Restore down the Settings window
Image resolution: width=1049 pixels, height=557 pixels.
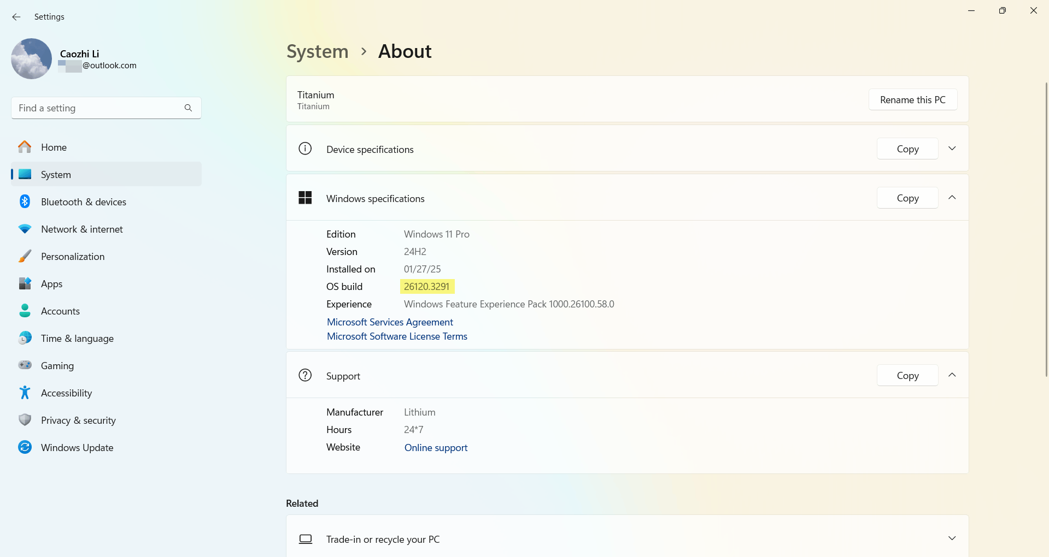(x=1002, y=10)
